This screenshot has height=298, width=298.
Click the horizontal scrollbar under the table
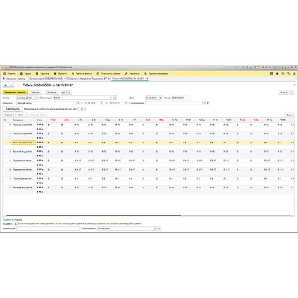pos(93,215)
